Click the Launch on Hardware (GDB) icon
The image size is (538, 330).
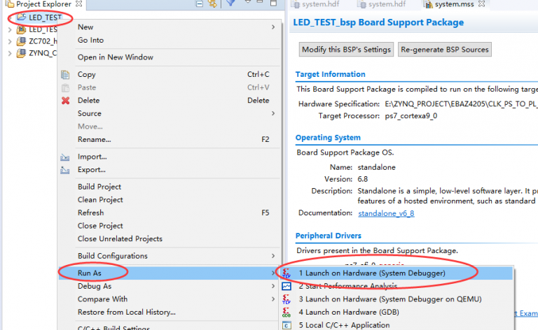[287, 312]
